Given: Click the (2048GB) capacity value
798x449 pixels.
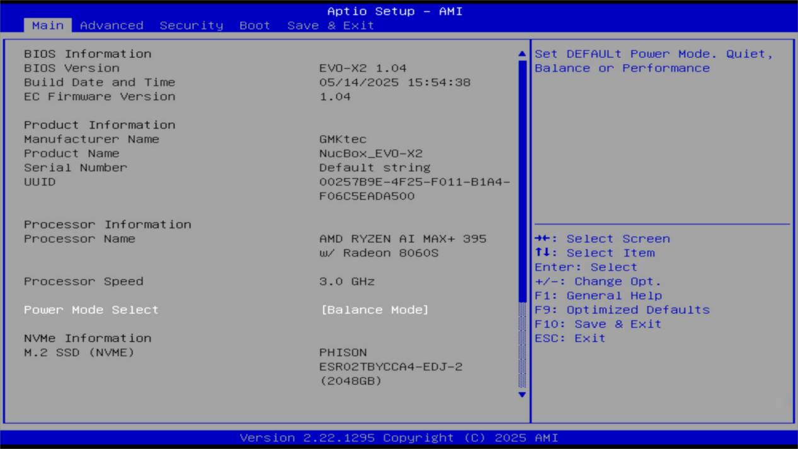Looking at the screenshot, I should (351, 381).
